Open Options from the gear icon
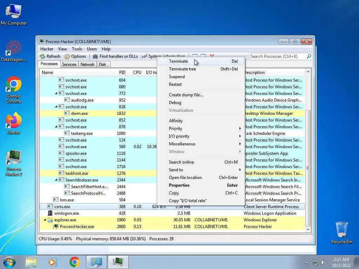Viewport: 359px width, 269px height. (67, 56)
